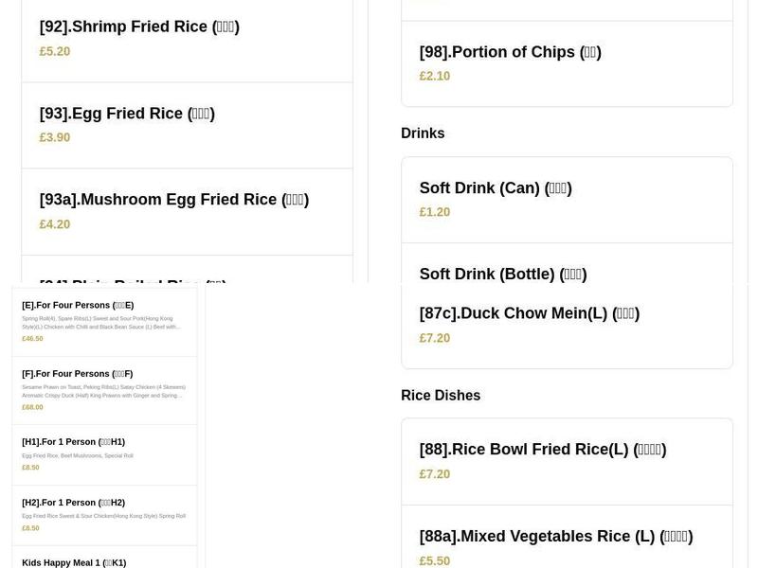Image resolution: width=758 pixels, height=568 pixels.
Task: Click the Rice Dishes section heading
Action: point(441,396)
